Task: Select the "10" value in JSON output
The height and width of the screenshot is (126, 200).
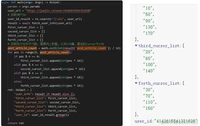Action: [148, 8]
